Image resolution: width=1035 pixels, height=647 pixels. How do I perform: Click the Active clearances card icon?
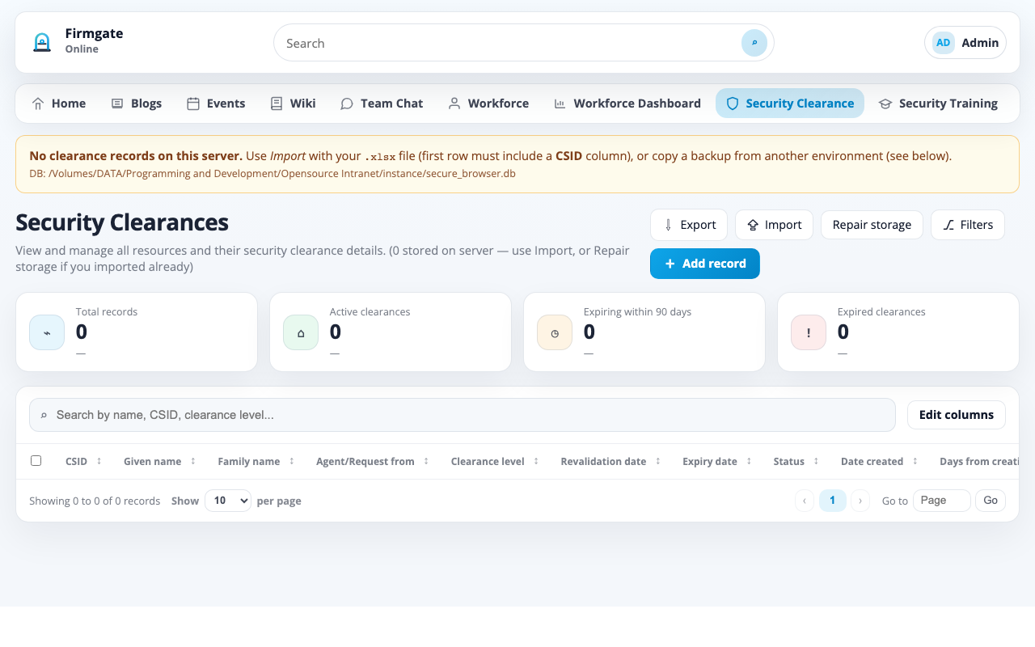[x=301, y=332]
